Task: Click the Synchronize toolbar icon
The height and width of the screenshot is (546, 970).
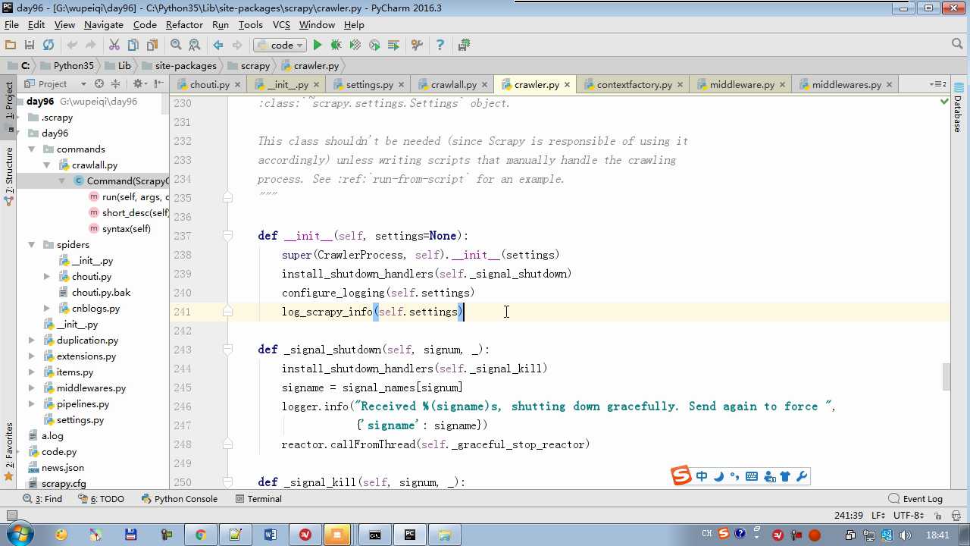Action: click(48, 45)
